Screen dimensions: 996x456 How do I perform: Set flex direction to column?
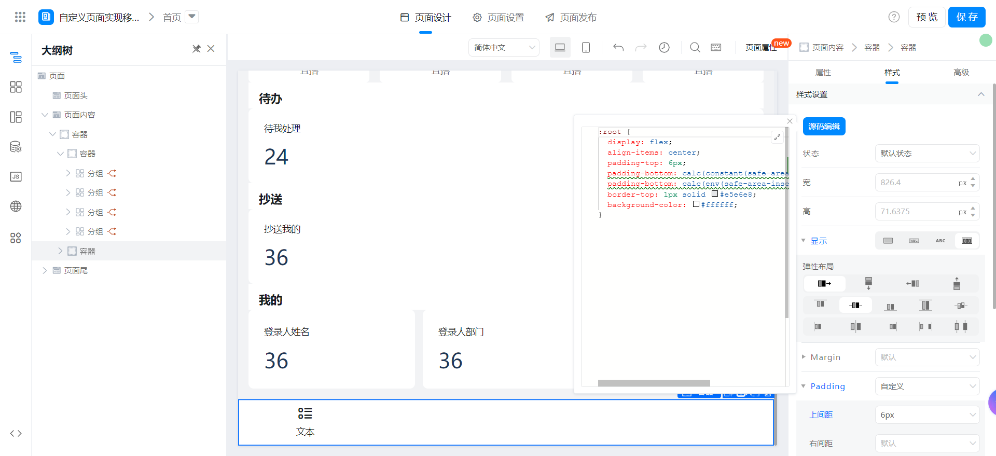868,283
